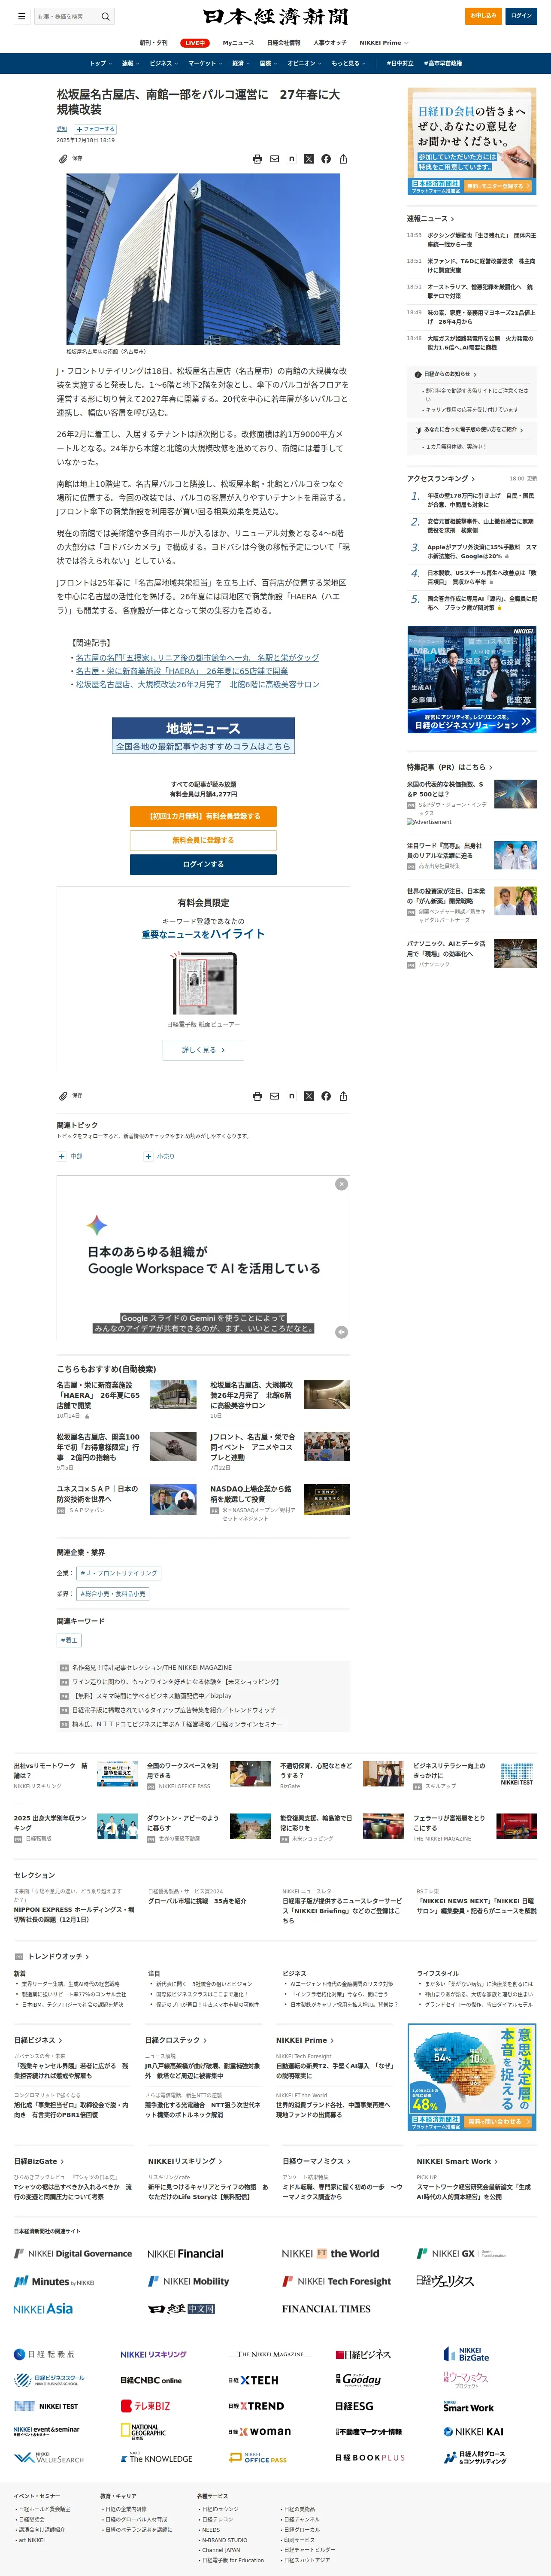
Task: Open recommended article 「HAERA」26年夏に65店舗
Action: 98,1395
